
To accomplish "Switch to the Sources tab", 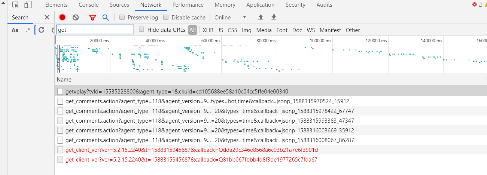I will (x=119, y=5).
